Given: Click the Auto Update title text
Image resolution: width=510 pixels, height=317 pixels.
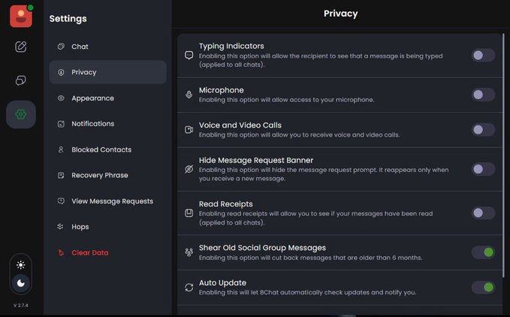Looking at the screenshot, I should pos(222,282).
